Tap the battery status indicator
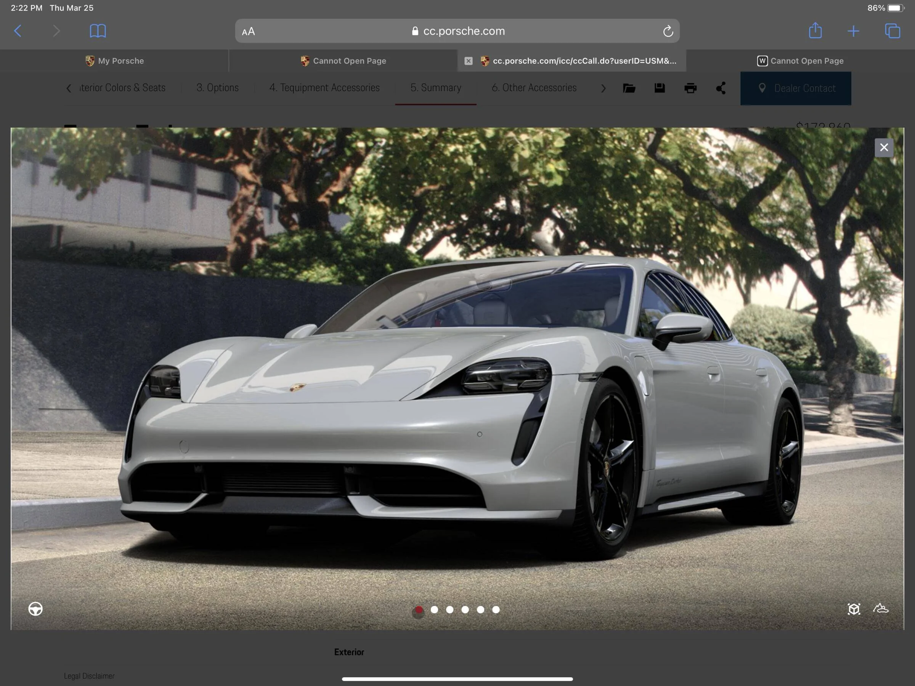915x686 pixels. 895,8
